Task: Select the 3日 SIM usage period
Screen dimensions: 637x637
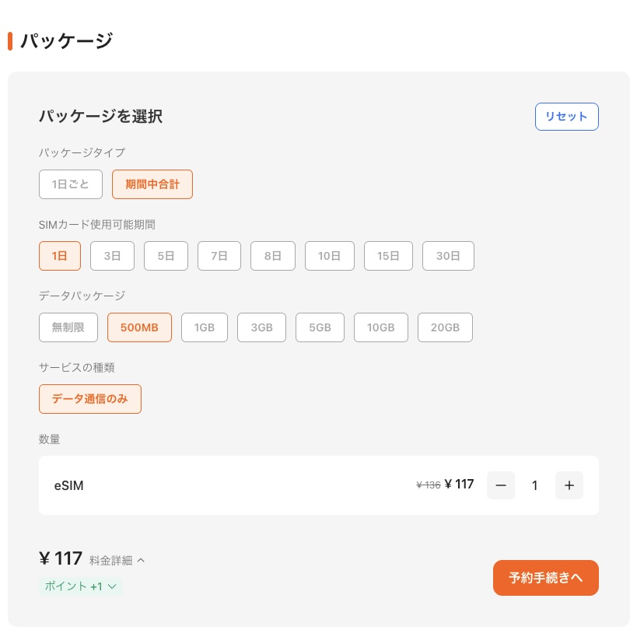Action: pos(112,256)
